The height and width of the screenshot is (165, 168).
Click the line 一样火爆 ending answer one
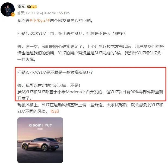[x=27, y=60]
